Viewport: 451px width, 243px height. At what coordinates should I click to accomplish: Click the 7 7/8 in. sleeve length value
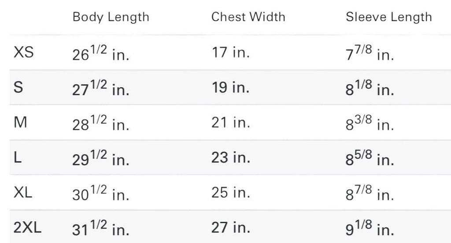(x=370, y=54)
